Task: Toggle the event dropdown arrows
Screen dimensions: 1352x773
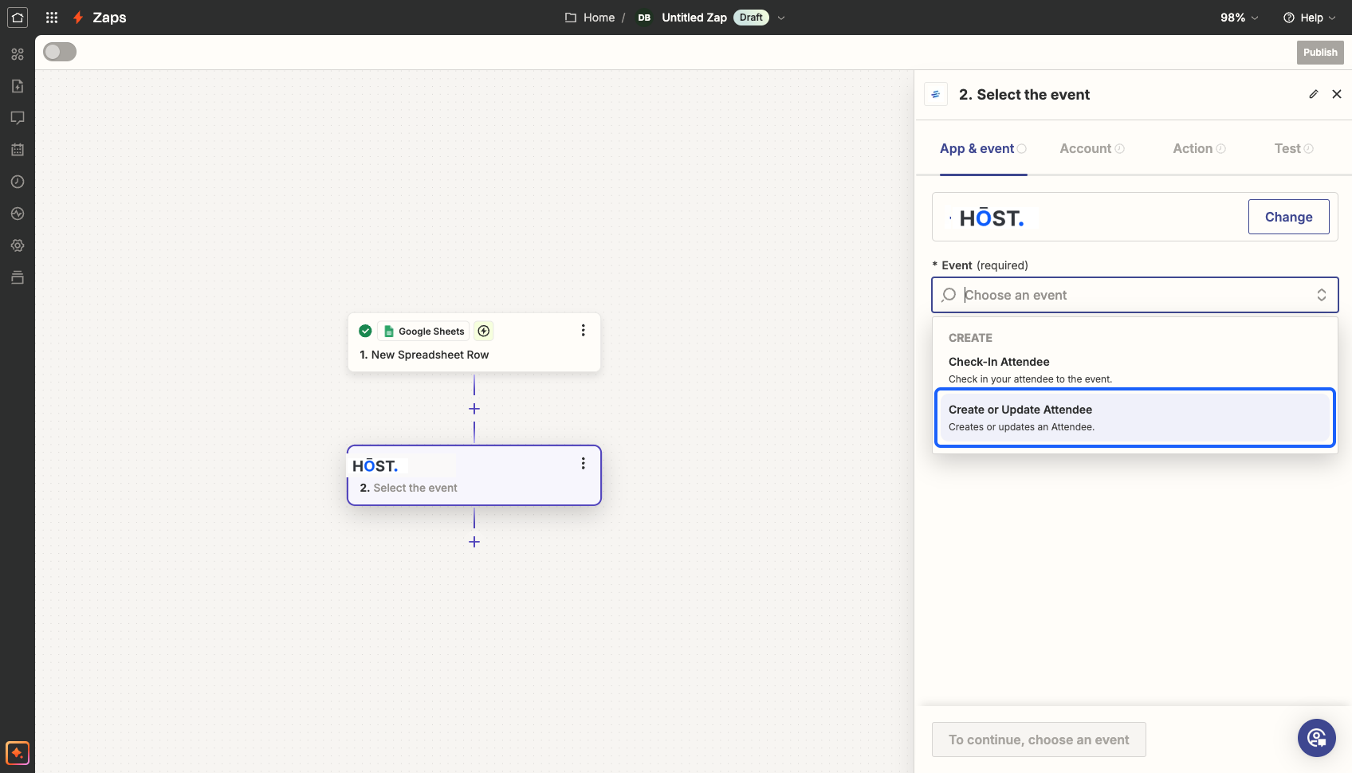Action: [x=1322, y=295]
